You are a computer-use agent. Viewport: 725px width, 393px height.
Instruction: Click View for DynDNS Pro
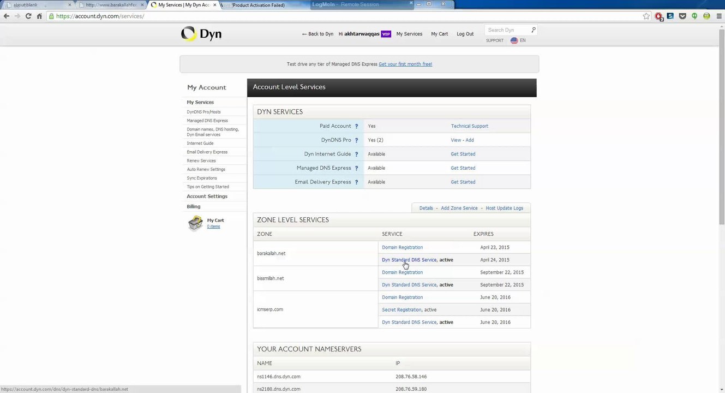(456, 140)
